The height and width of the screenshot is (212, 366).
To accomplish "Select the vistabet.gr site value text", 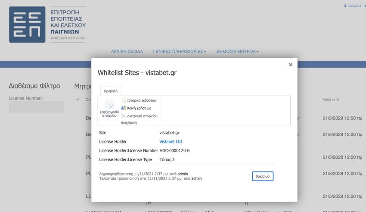I will pos(170,133).
